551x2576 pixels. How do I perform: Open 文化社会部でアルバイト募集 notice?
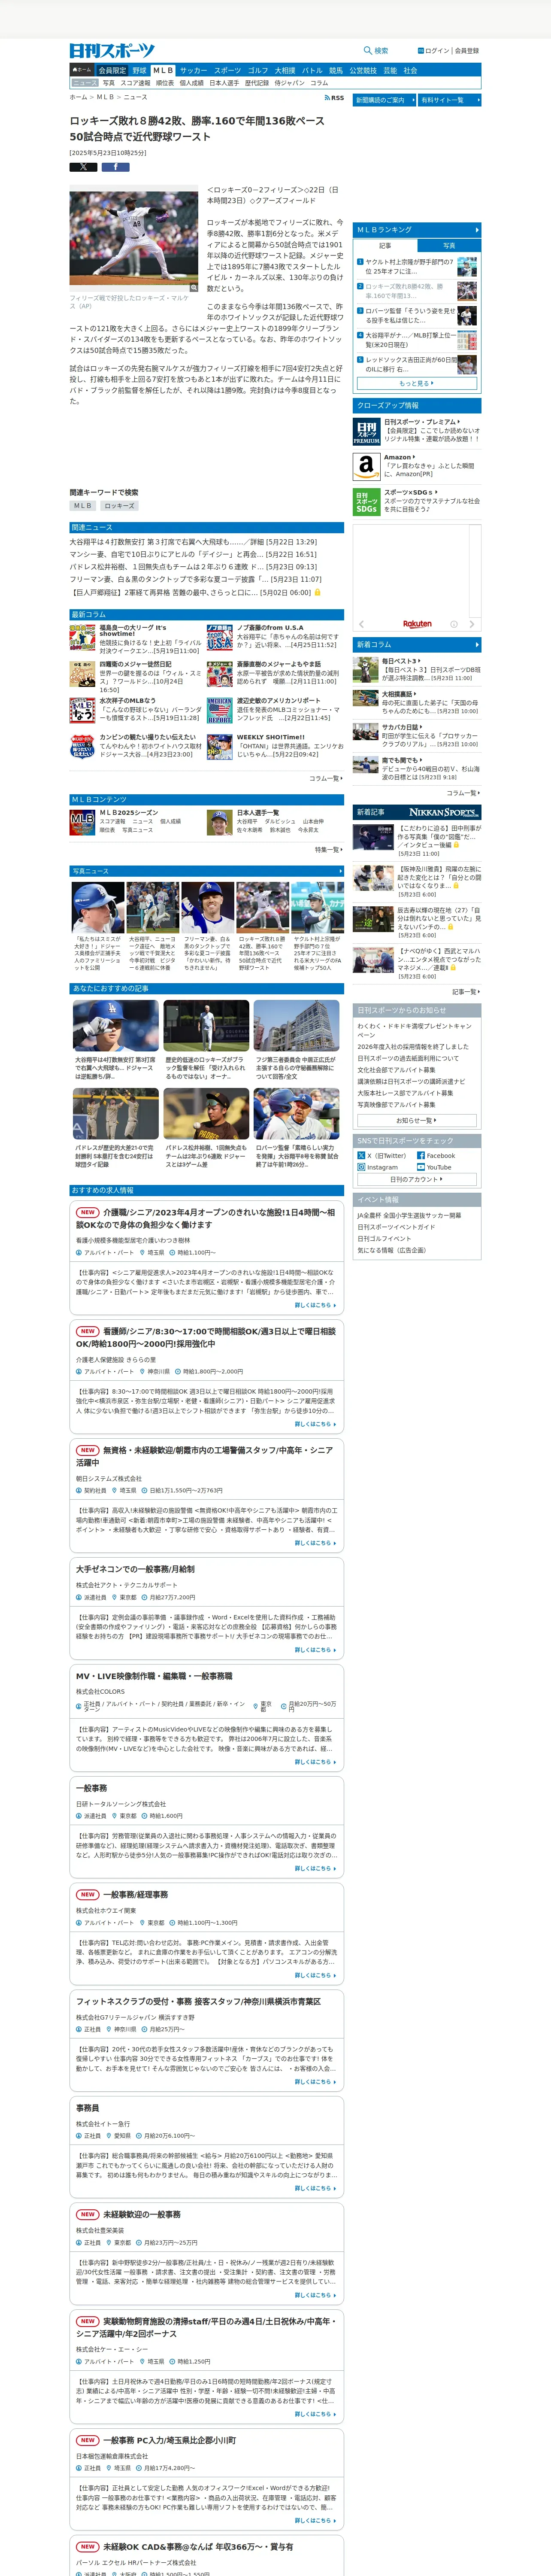pos(397,1070)
